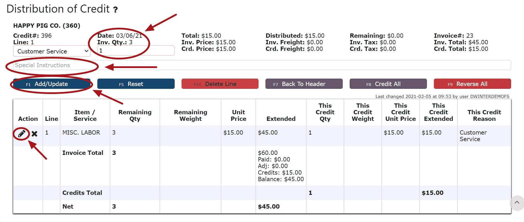The width and height of the screenshot is (524, 222).
Task: Click the Delete Line button
Action: [220, 84]
